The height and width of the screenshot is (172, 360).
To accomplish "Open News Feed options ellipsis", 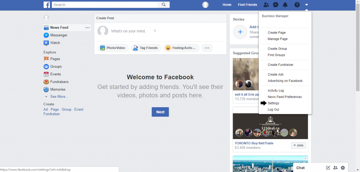I will [x=88, y=28].
